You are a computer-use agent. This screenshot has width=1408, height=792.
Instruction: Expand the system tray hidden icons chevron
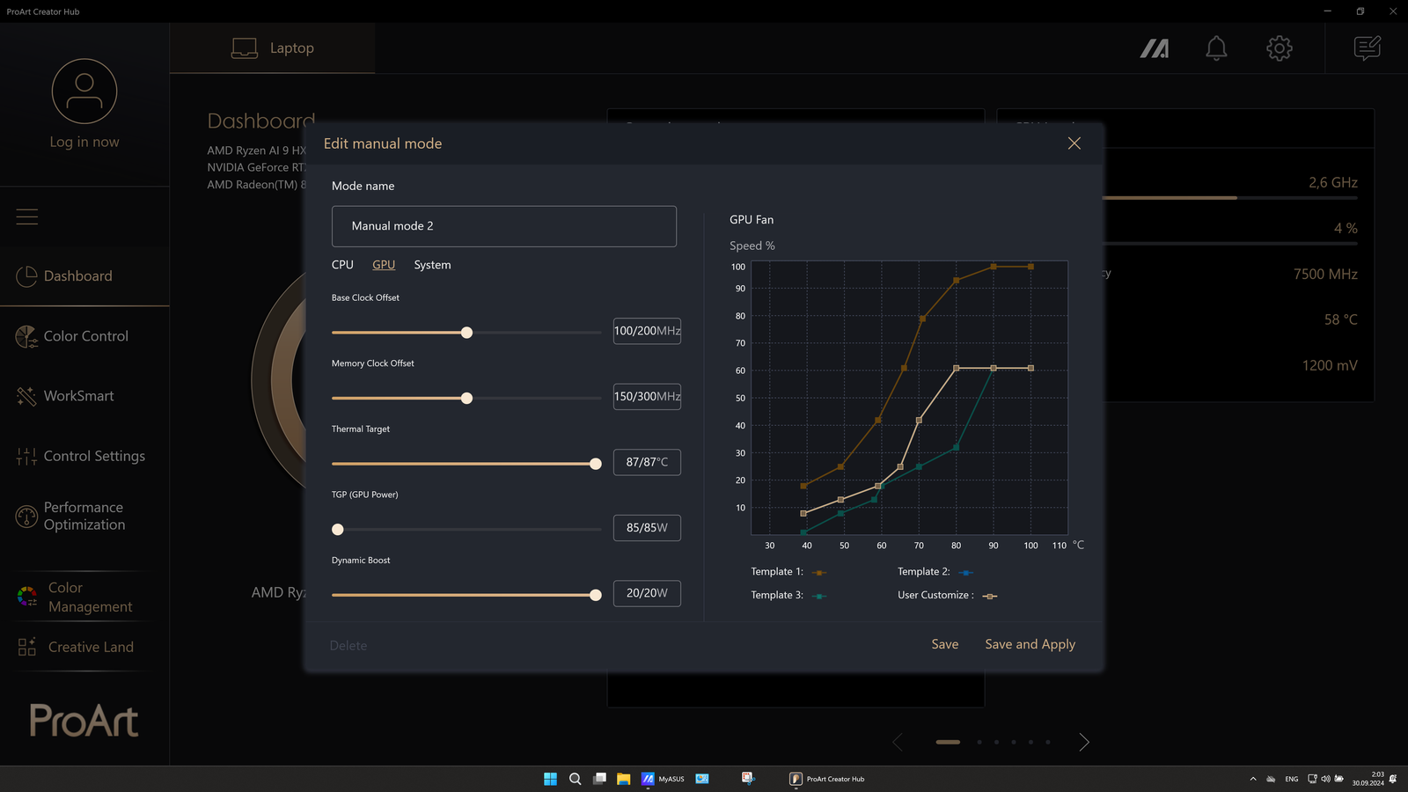click(1253, 779)
